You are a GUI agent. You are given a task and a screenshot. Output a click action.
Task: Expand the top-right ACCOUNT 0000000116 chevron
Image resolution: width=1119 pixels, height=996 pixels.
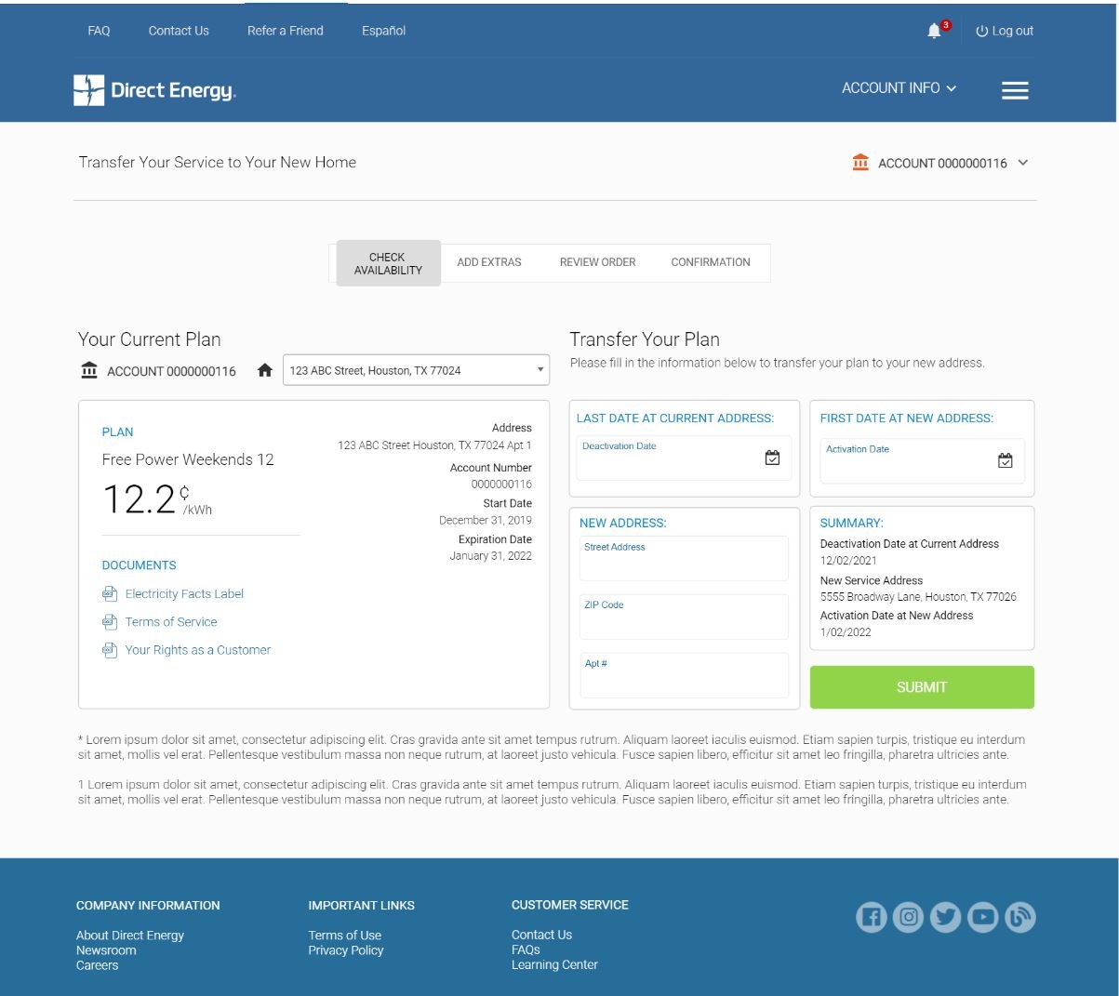coord(1023,163)
